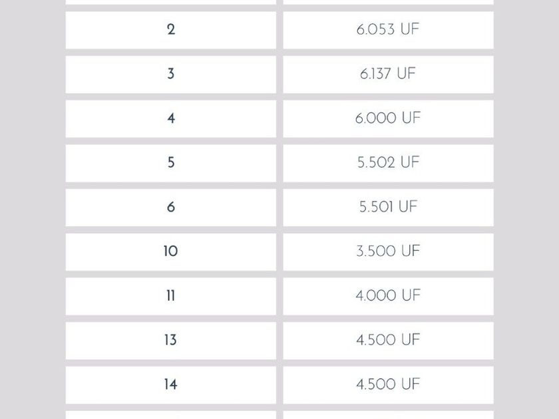Image resolution: width=559 pixels, height=419 pixels.
Task: Click the row number 4 cell
Action: pos(170,118)
